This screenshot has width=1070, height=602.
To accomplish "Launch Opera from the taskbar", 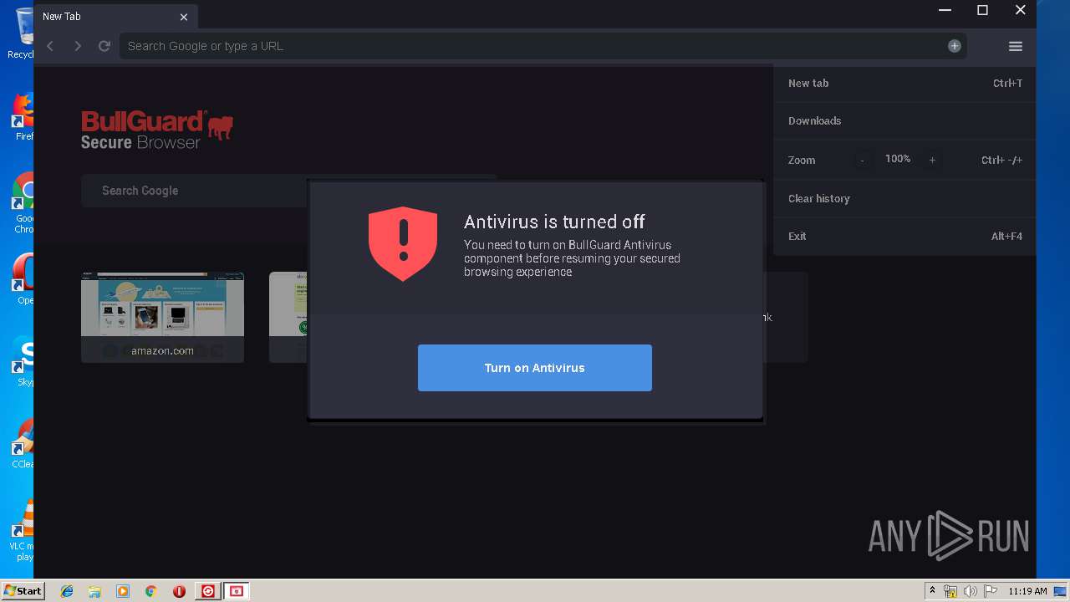I will coord(179,591).
